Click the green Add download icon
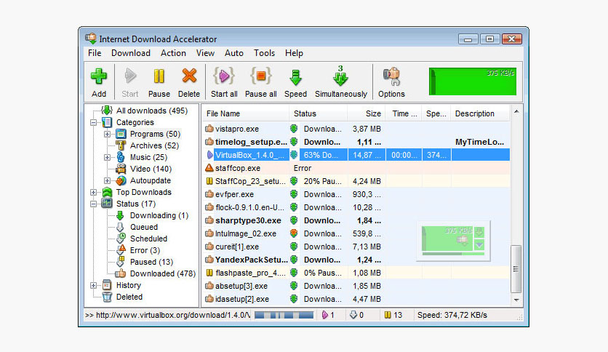 pyautogui.click(x=99, y=76)
